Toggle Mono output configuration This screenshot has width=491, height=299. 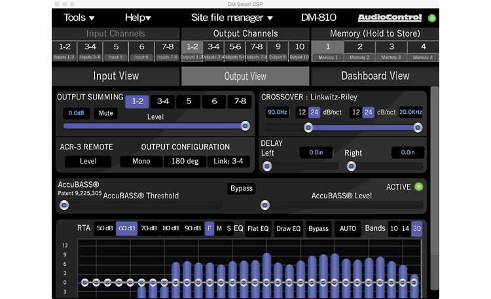click(x=141, y=161)
